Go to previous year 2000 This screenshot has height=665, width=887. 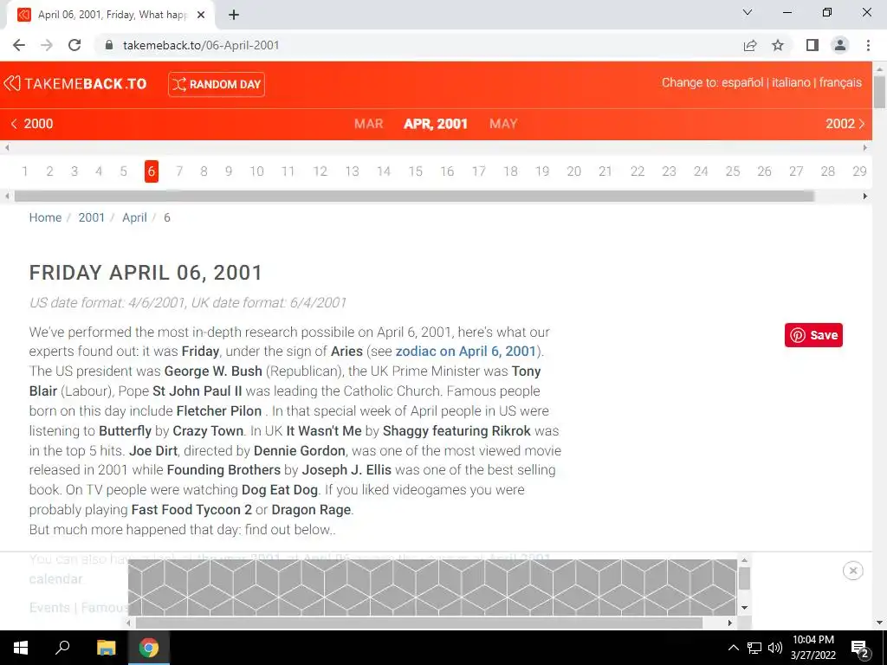(32, 124)
